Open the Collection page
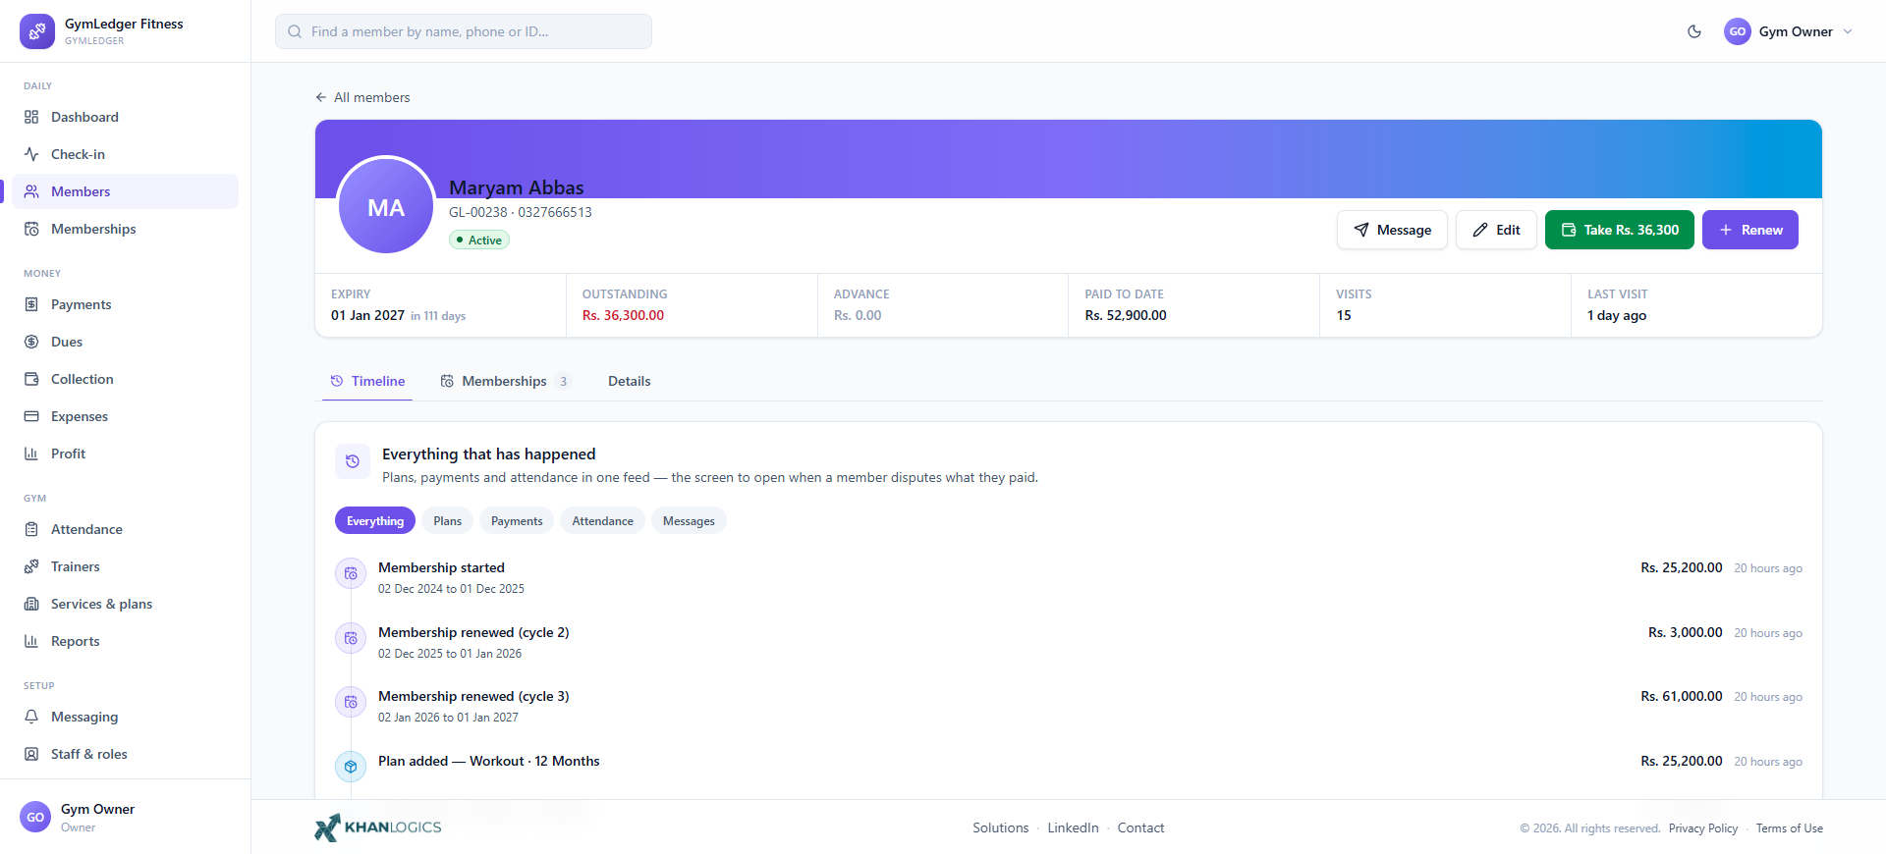The height and width of the screenshot is (854, 1886). (126, 379)
